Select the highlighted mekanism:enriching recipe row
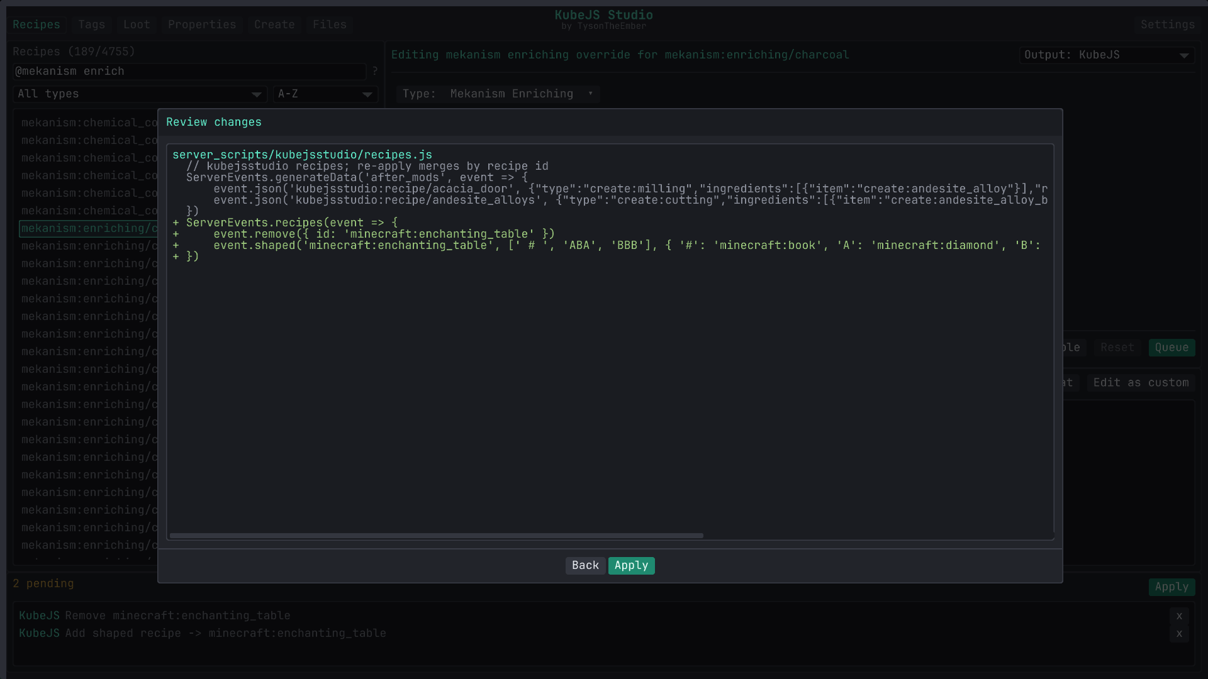 [88, 229]
